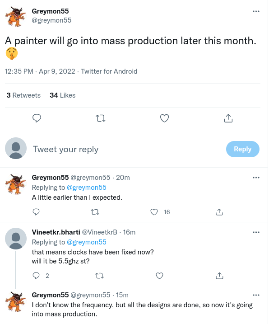This screenshot has height=324, width=278.
Task: Reply to the main Greymon55 tweet
Action: pyautogui.click(x=37, y=118)
